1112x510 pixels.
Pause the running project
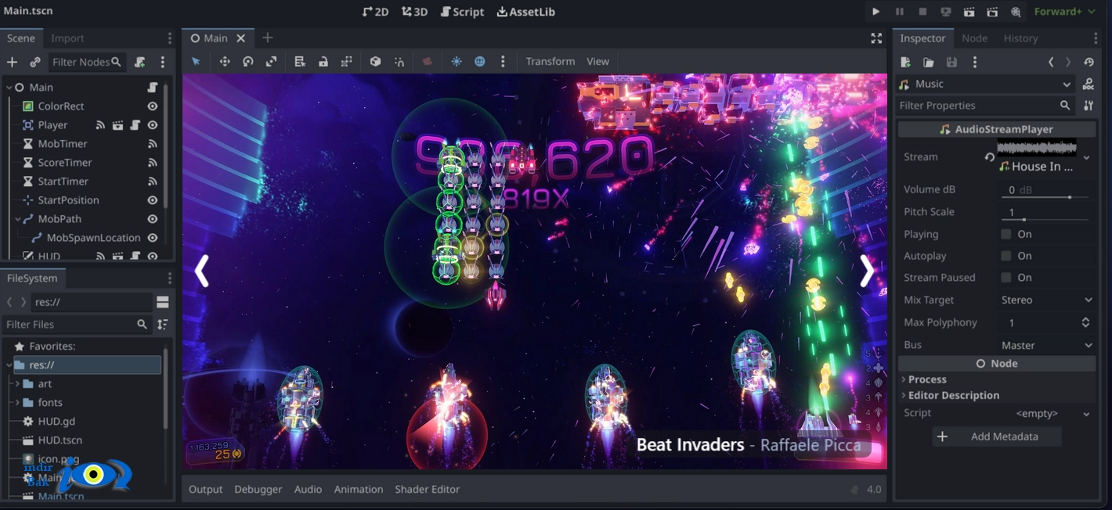coord(899,12)
